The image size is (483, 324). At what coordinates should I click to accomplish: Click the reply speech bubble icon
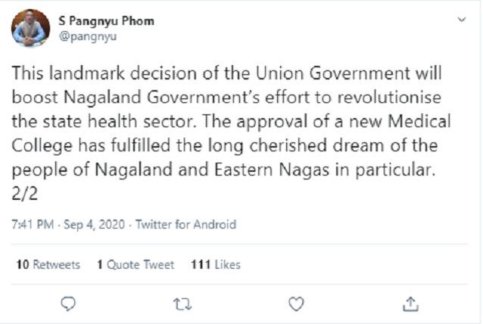[67, 304]
